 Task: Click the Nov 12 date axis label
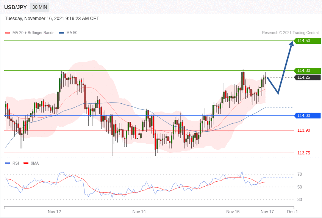(x=54, y=212)
